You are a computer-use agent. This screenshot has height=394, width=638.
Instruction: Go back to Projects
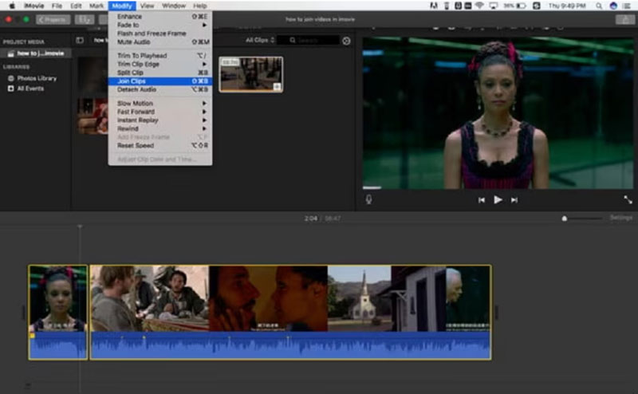(53, 19)
